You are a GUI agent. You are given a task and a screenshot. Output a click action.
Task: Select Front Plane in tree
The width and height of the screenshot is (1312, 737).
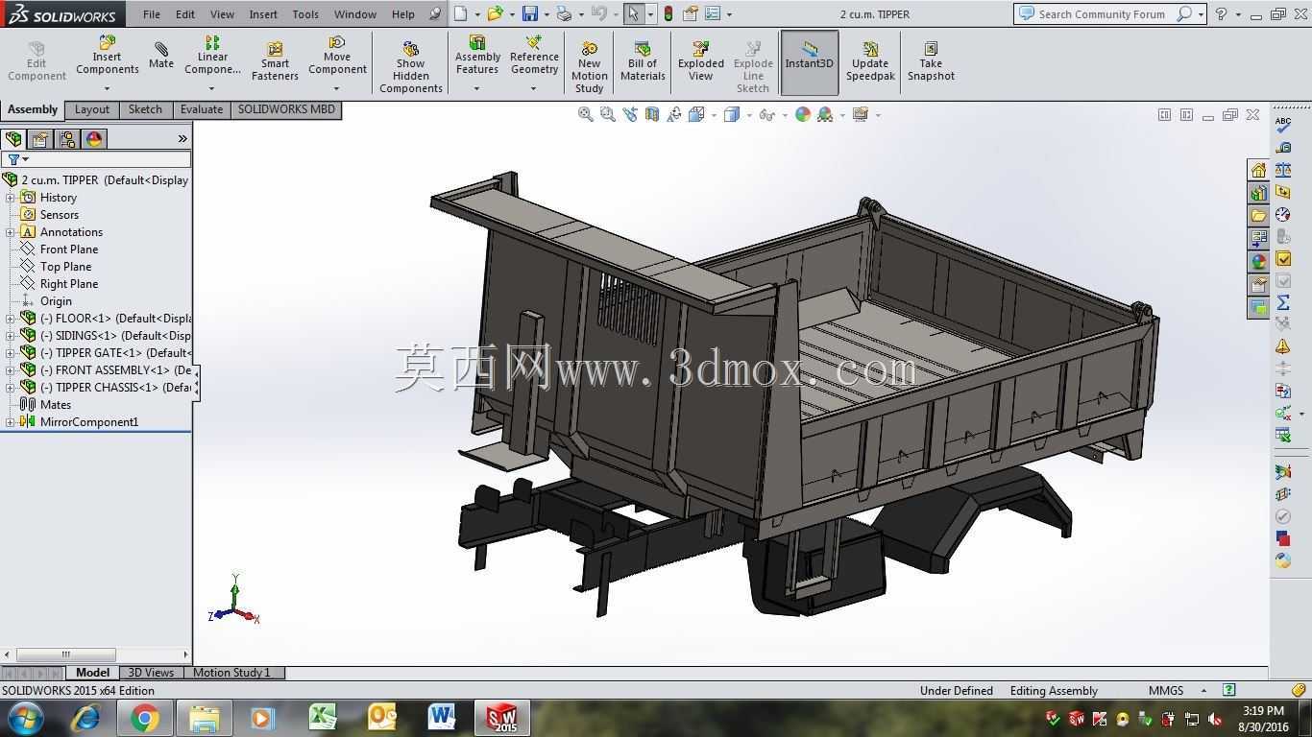tap(69, 250)
